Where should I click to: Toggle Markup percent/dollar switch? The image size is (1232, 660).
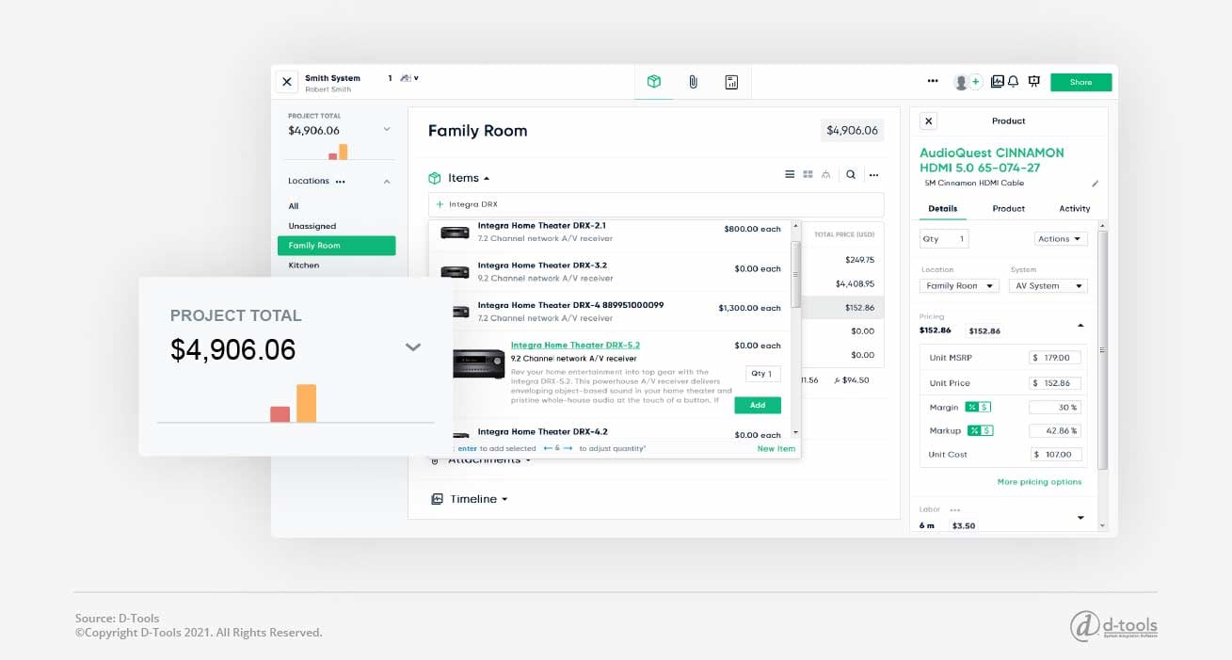981,431
